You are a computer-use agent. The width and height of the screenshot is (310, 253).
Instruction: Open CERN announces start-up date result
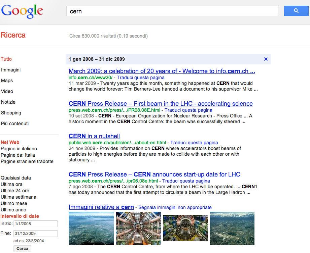coord(154,174)
